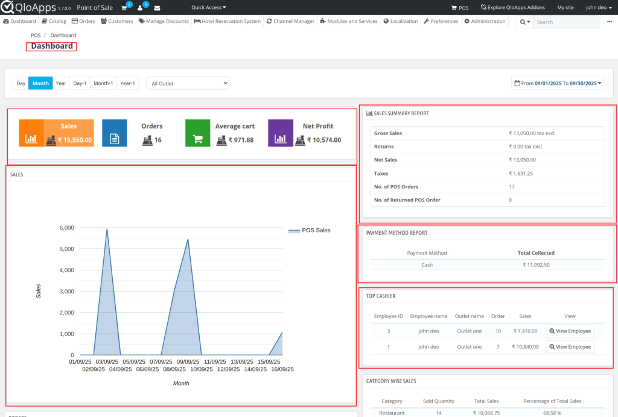
Task: Click the Total Collected amount ₹ 11,092.50
Action: pyautogui.click(x=536, y=265)
